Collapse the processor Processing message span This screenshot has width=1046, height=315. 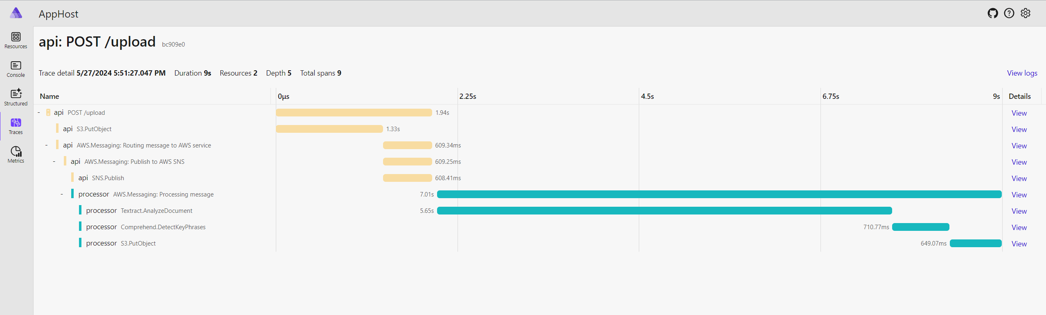(x=62, y=194)
